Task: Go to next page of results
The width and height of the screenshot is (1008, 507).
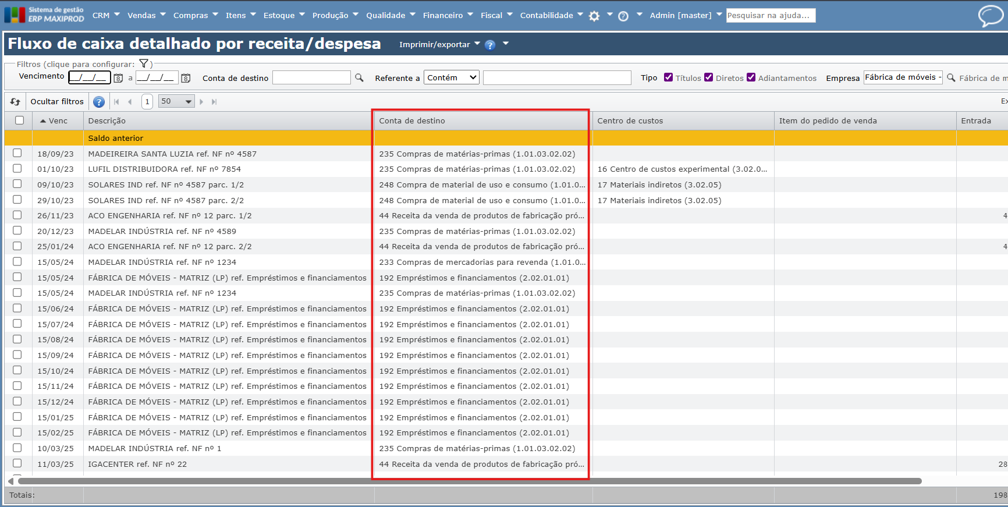Action: [x=201, y=102]
